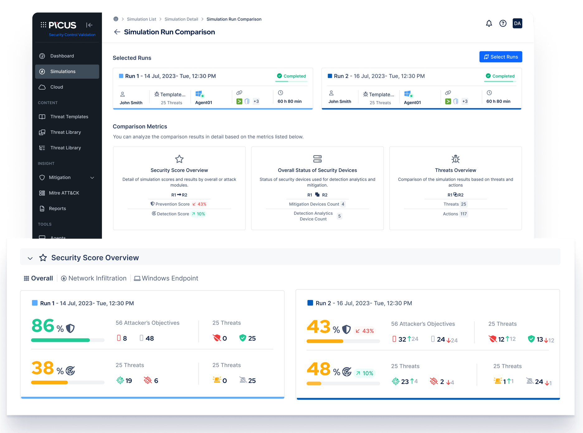Open the Agents tool
The height and width of the screenshot is (433, 583).
[58, 238]
